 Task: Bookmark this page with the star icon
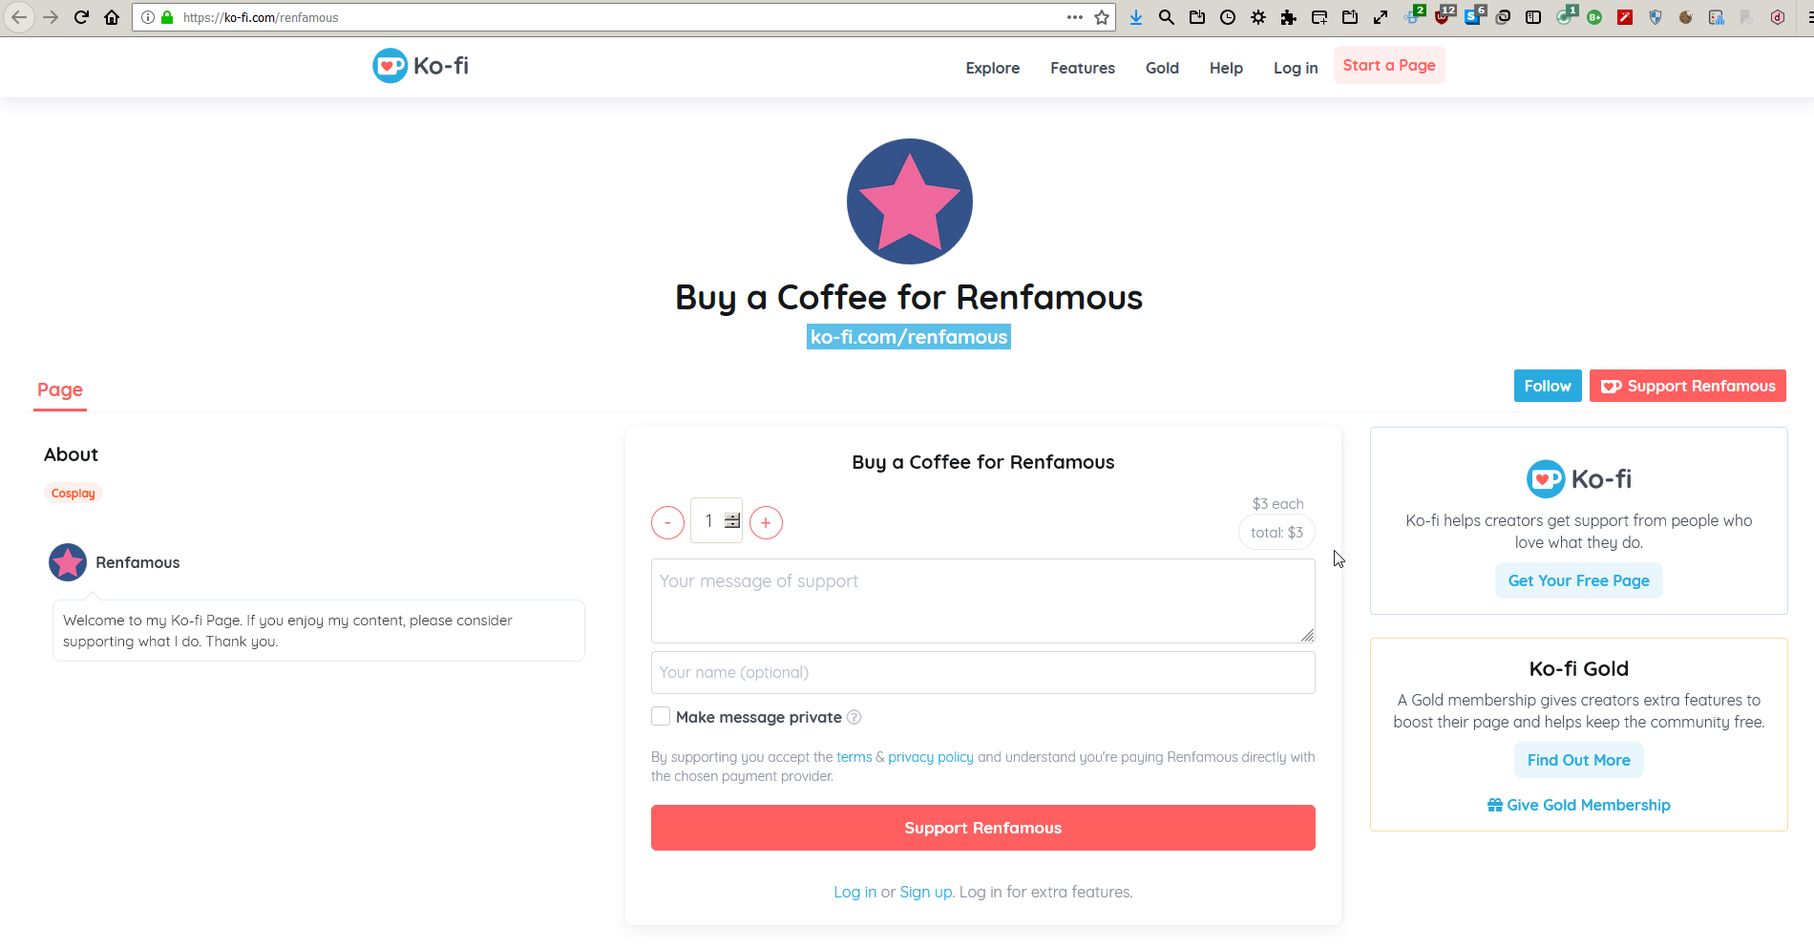point(1102,17)
